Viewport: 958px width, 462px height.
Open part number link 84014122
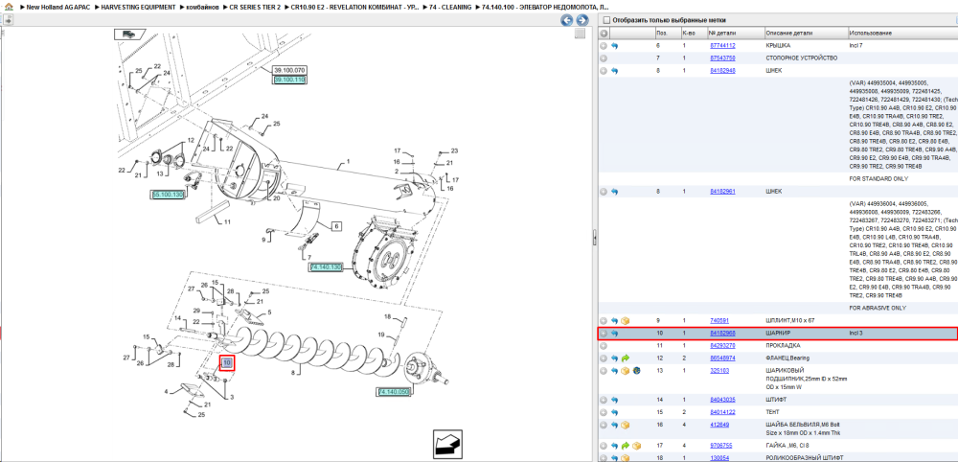722,412
